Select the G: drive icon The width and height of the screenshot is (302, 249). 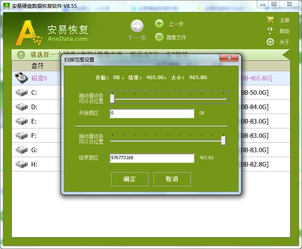click(x=21, y=150)
